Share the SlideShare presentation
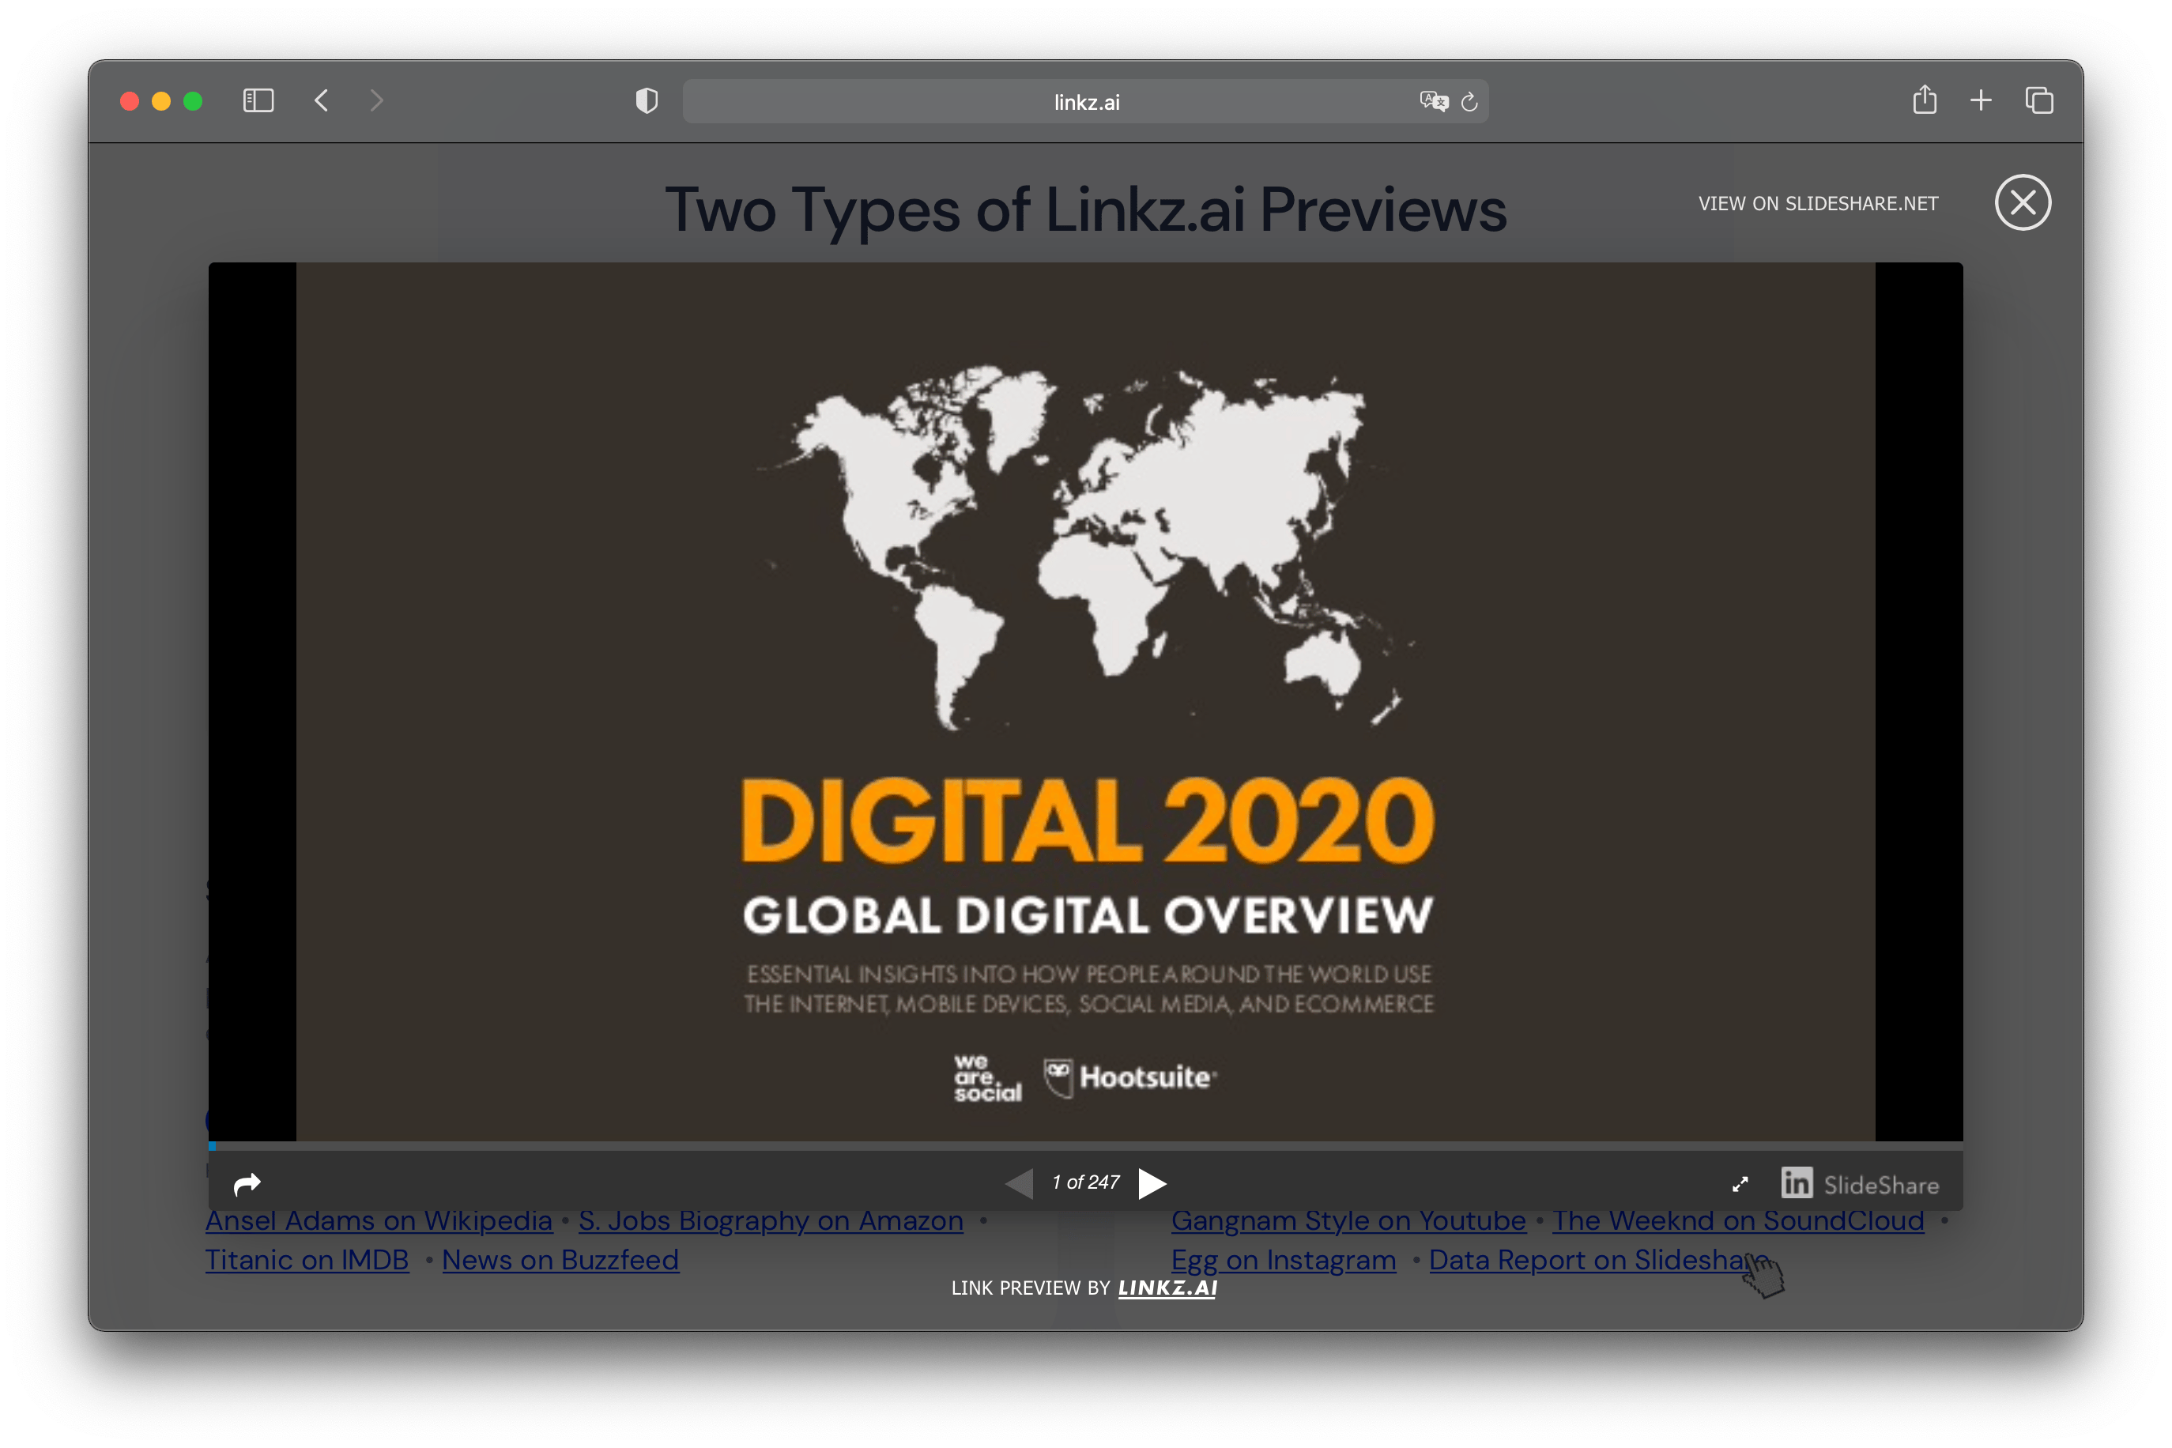This screenshot has width=2172, height=1448. (x=247, y=1184)
